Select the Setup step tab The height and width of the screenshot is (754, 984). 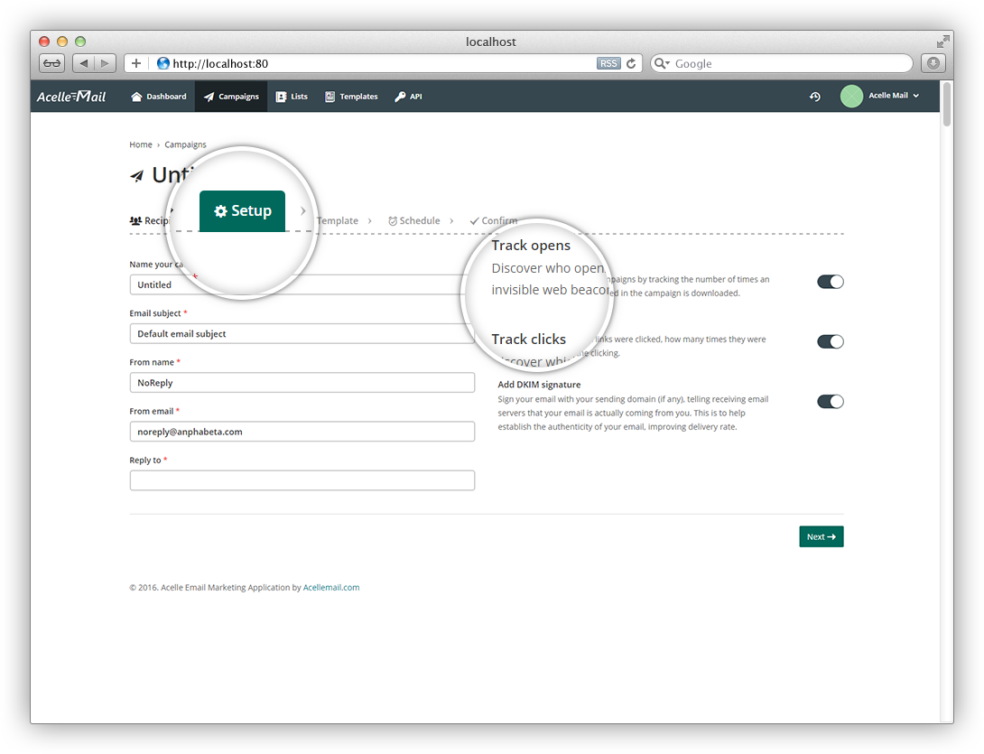point(242,211)
